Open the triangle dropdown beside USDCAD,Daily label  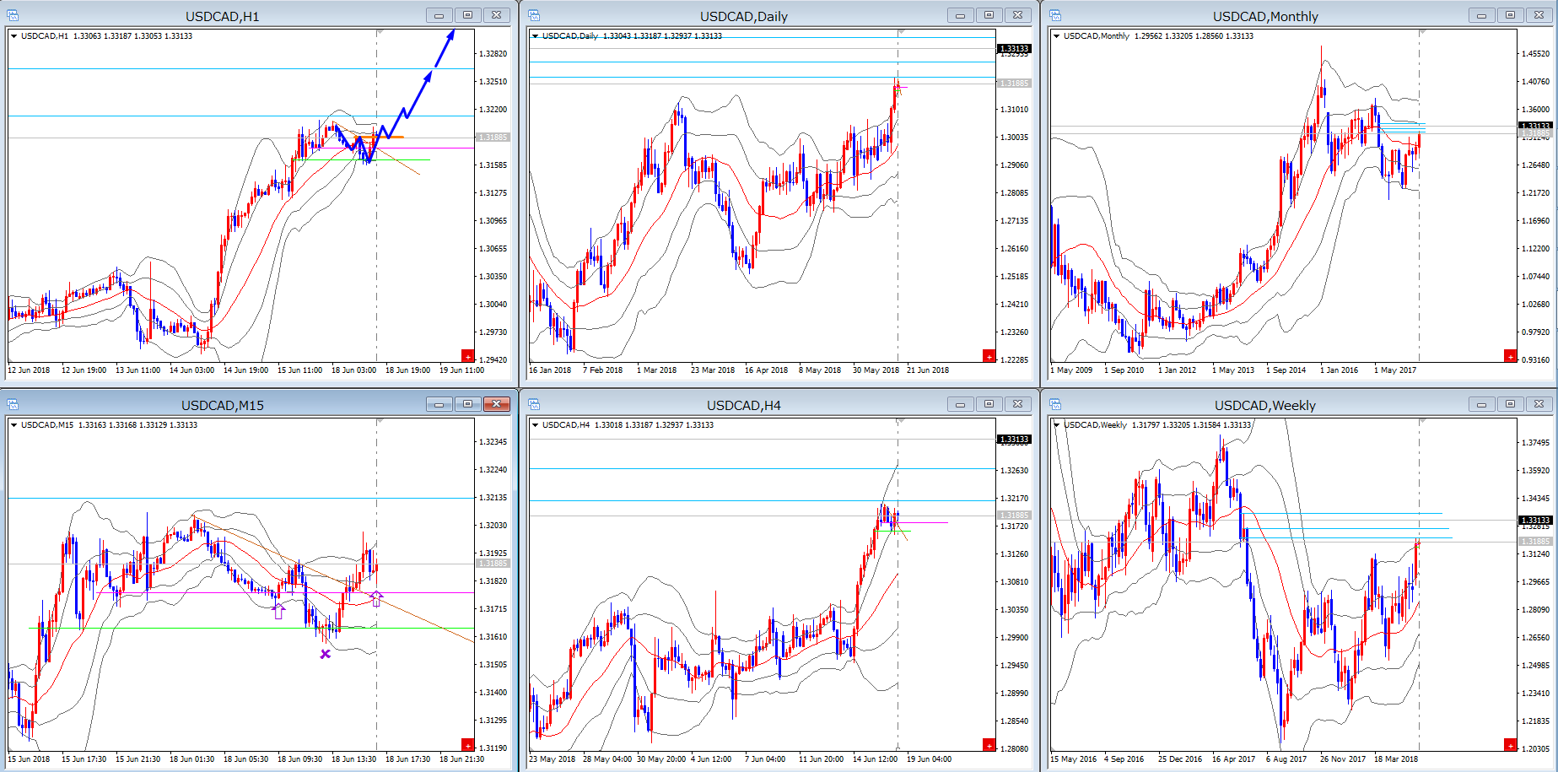tap(536, 36)
